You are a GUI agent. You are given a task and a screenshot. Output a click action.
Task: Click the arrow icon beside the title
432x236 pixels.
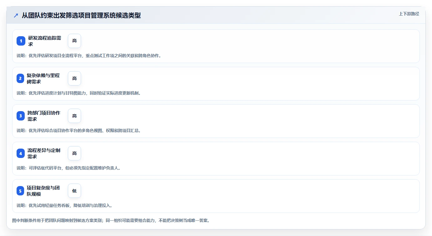click(16, 16)
